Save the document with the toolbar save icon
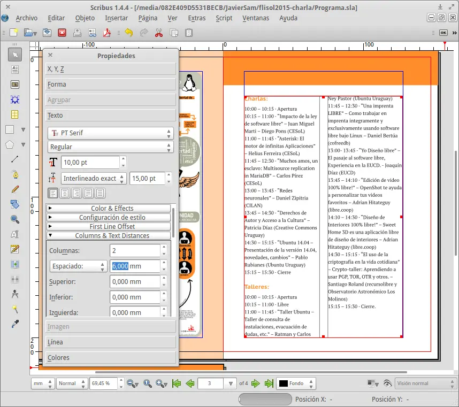459x407 pixels. click(47, 33)
